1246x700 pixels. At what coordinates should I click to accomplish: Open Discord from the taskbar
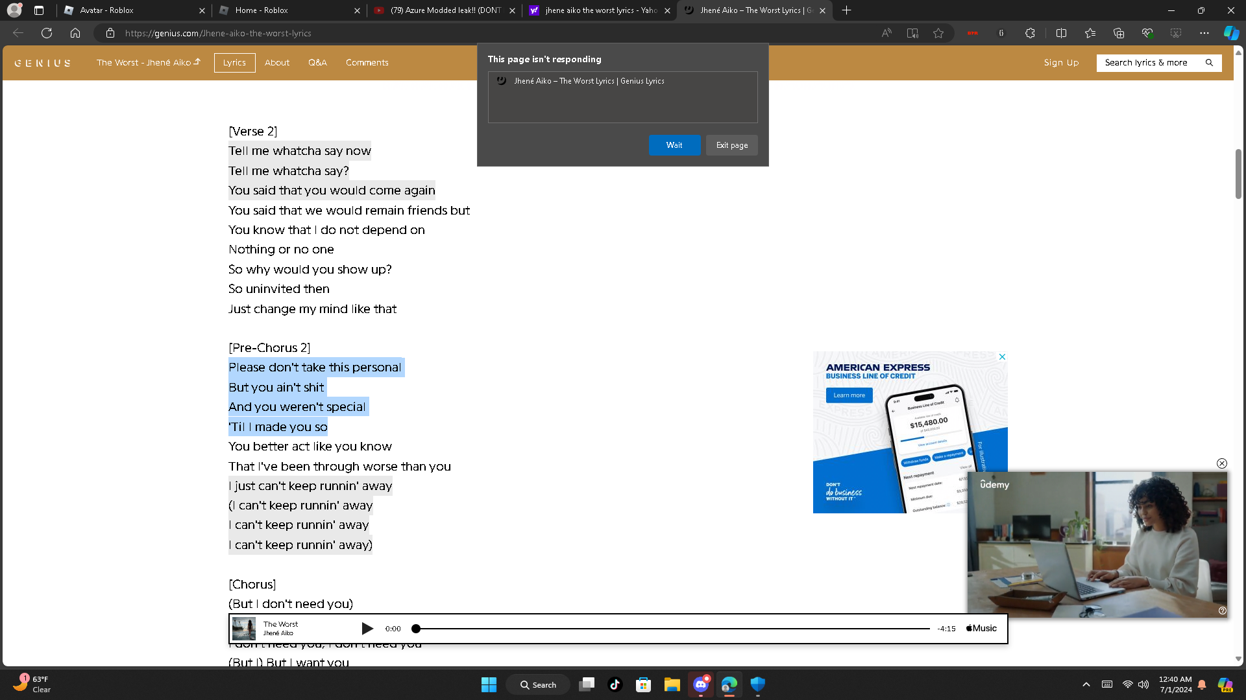(701, 684)
